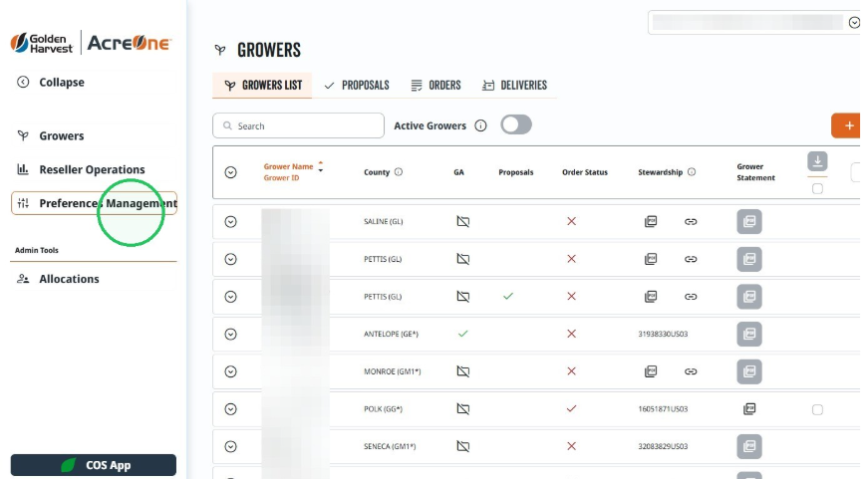Open the top-right account dropdown arrow
861x479 pixels.
pyautogui.click(x=854, y=23)
